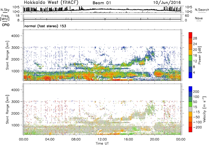Click '3000' tick on the Velocity panel

coord(15,102)
